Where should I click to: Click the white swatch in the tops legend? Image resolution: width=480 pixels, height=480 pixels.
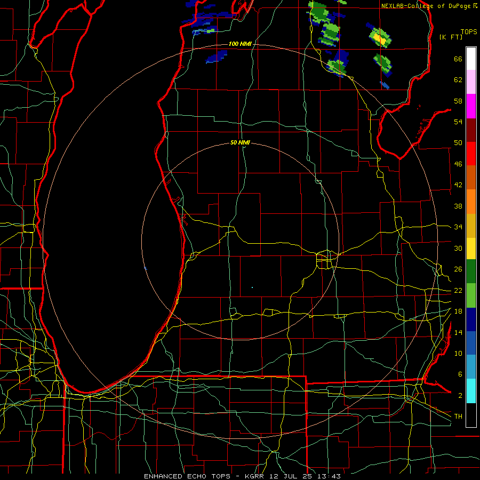click(471, 59)
